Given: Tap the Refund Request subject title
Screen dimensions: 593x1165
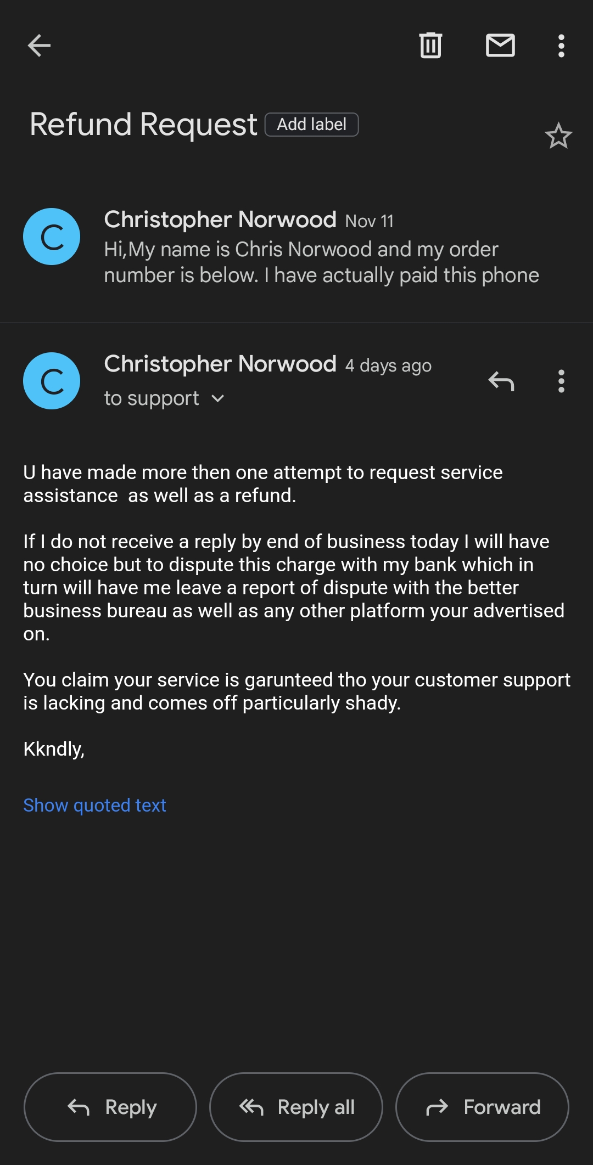Looking at the screenshot, I should click(x=143, y=125).
